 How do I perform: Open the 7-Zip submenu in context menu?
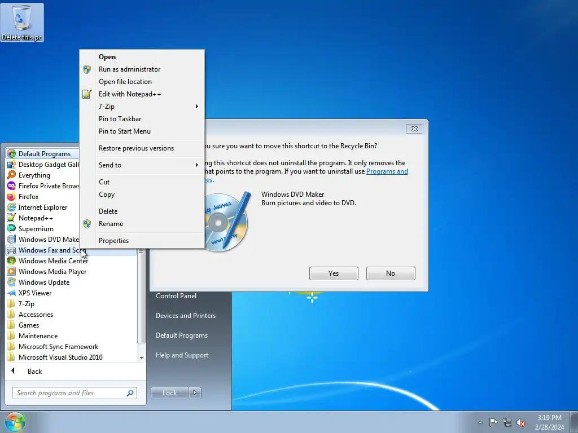[x=142, y=107]
